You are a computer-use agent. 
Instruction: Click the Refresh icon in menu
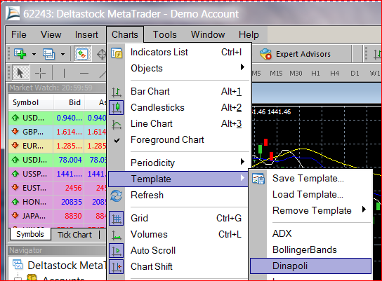pyautogui.click(x=117, y=196)
